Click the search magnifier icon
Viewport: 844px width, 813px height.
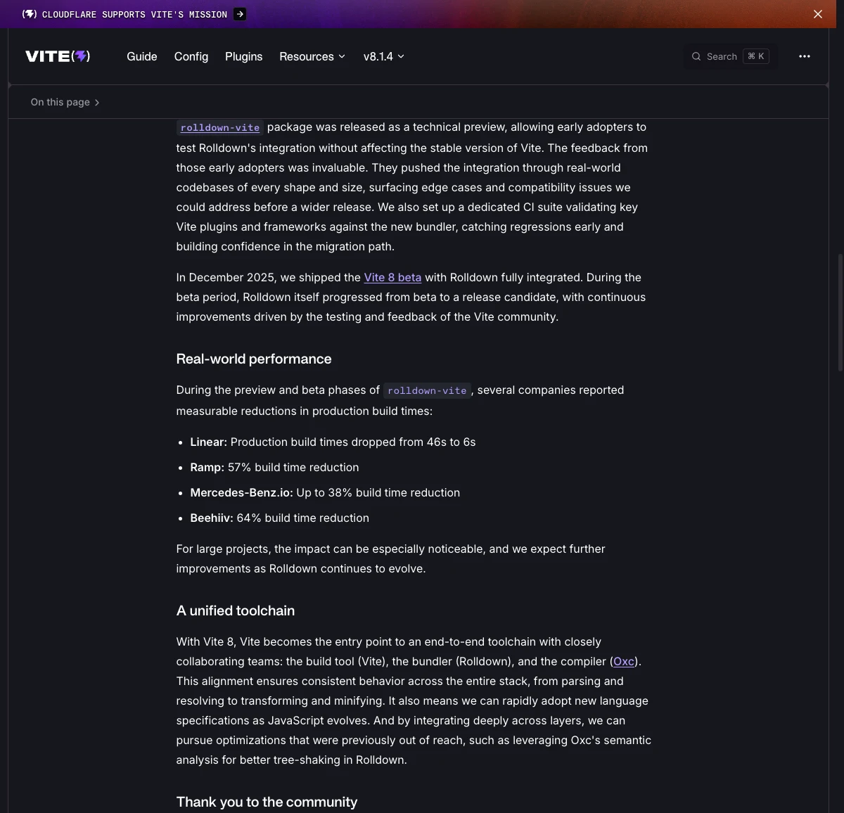point(696,56)
